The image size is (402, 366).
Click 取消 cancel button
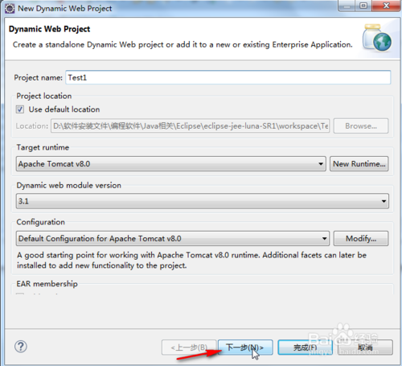365,347
